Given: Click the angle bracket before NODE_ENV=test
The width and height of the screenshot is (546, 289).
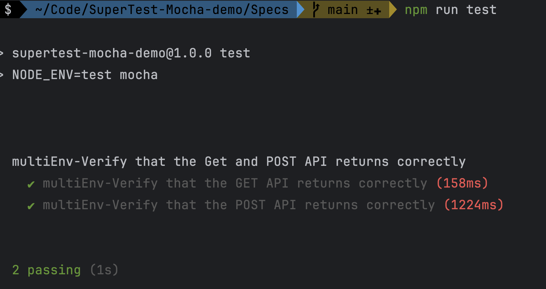Looking at the screenshot, I should [x=2, y=75].
